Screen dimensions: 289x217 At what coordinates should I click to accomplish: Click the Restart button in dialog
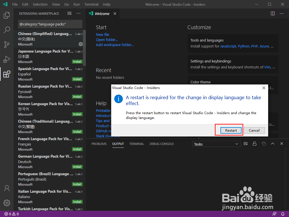tap(231, 130)
